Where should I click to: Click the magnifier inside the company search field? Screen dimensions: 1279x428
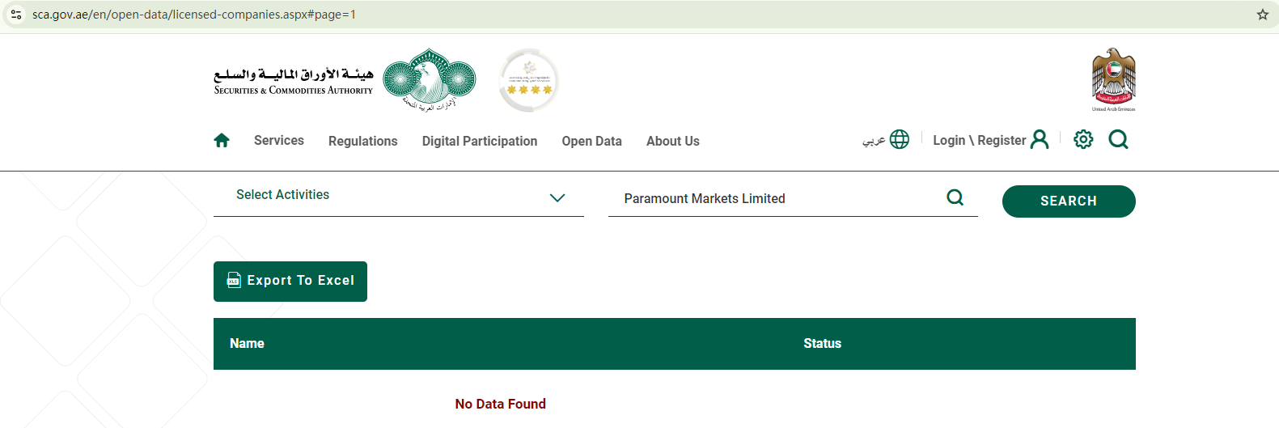[955, 198]
